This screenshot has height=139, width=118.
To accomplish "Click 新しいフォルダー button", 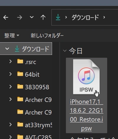I will tap(47, 35).
